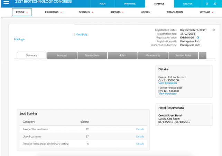
Task: Expand the Exhibitors dropdown menu
Action: [x=53, y=12]
